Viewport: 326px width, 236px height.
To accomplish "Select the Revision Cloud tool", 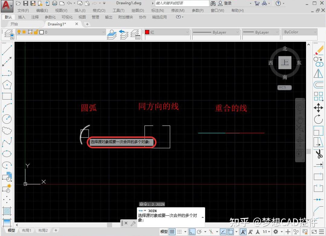I will 7,130.
